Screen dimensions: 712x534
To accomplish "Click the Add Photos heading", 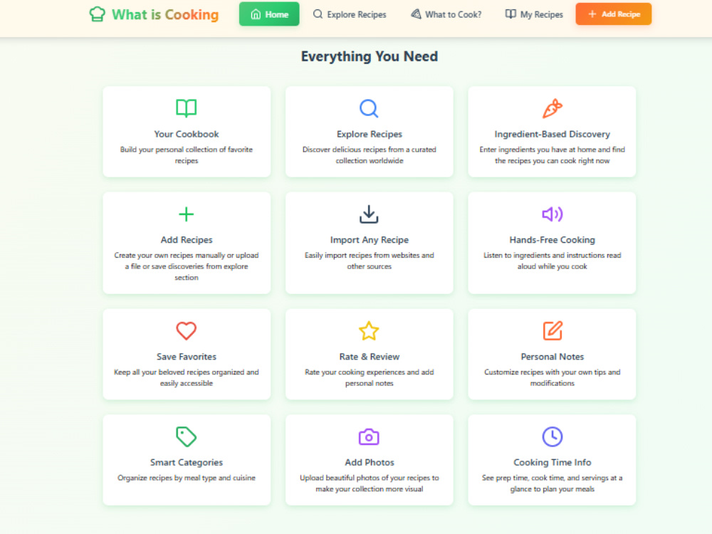I will click(369, 462).
